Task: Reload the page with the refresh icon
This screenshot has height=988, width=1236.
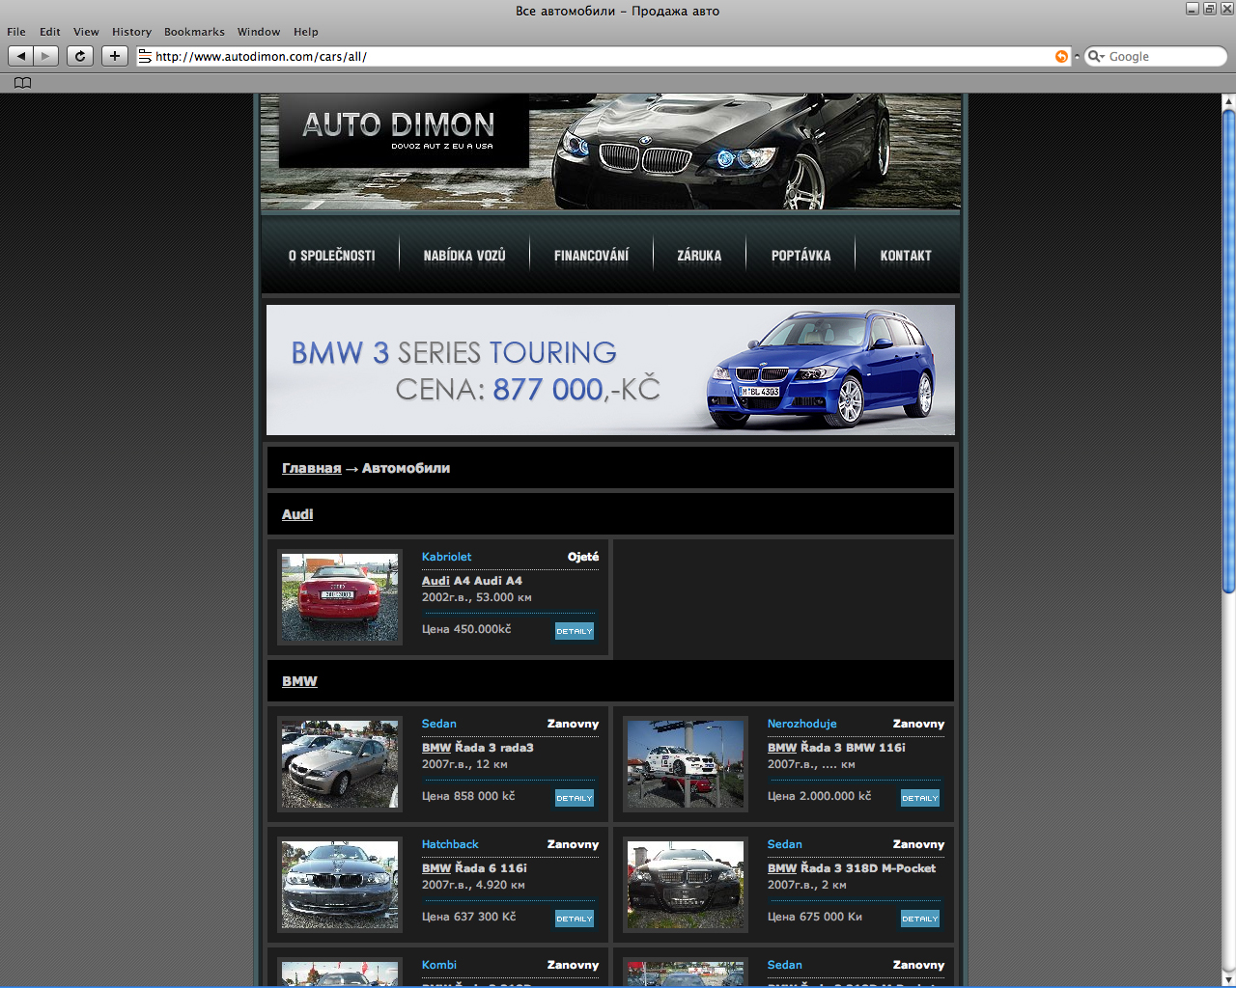Action: 80,56
